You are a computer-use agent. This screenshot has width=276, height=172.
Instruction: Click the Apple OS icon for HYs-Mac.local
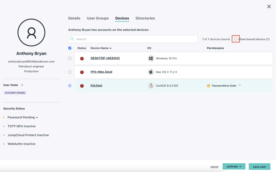[x=151, y=72]
